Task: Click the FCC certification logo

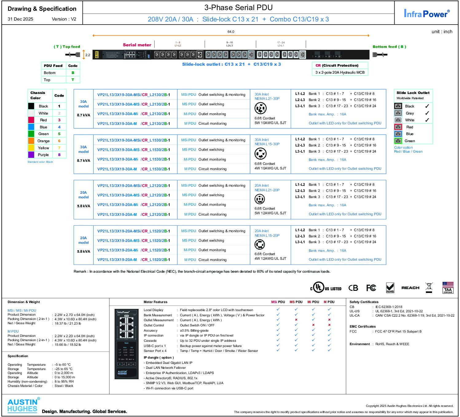Action: tap(371, 288)
